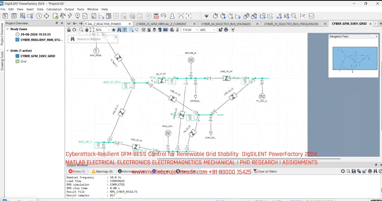
Task: Click Calculate Initial Conditions icon
Action: click(215, 16)
